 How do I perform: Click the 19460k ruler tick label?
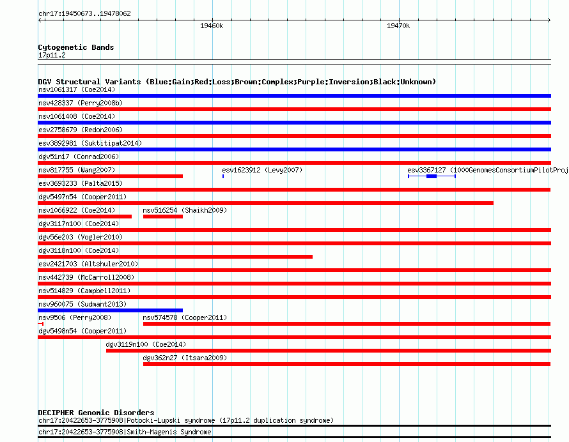[x=212, y=26]
